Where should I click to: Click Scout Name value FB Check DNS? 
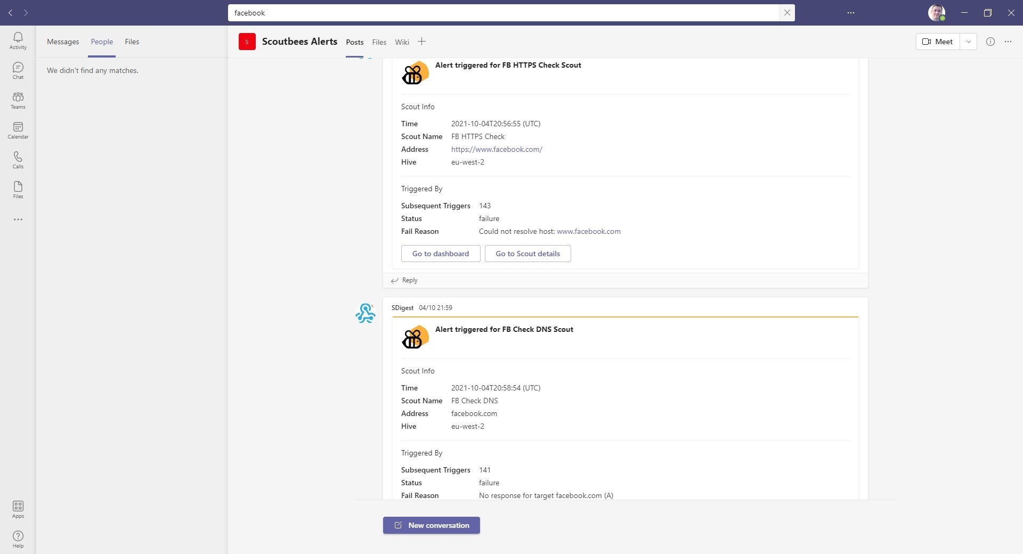tap(475, 401)
